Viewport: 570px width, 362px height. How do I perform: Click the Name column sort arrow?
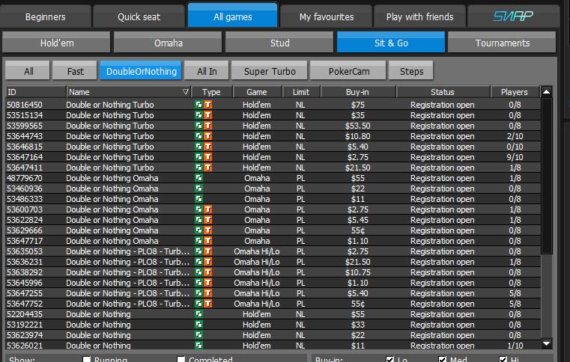click(x=185, y=92)
